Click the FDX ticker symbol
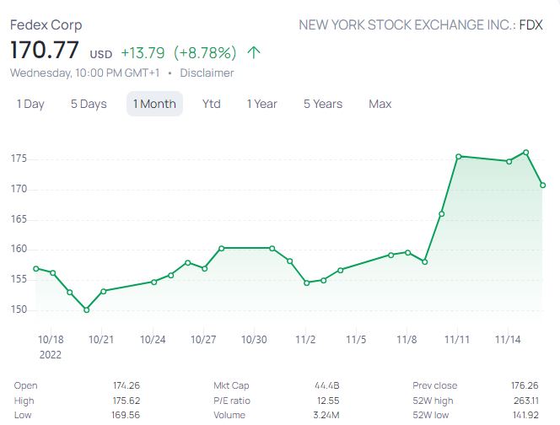 tap(530, 24)
